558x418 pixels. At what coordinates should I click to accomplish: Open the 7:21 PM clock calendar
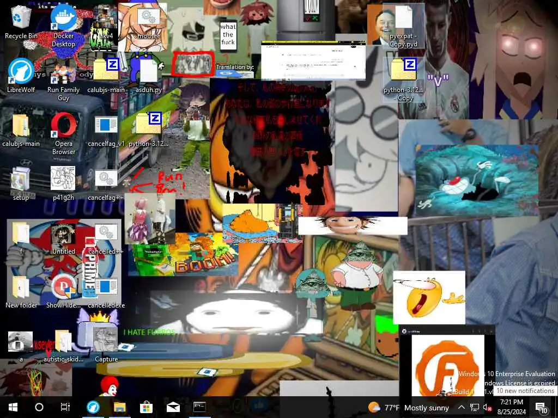pyautogui.click(x=511, y=407)
